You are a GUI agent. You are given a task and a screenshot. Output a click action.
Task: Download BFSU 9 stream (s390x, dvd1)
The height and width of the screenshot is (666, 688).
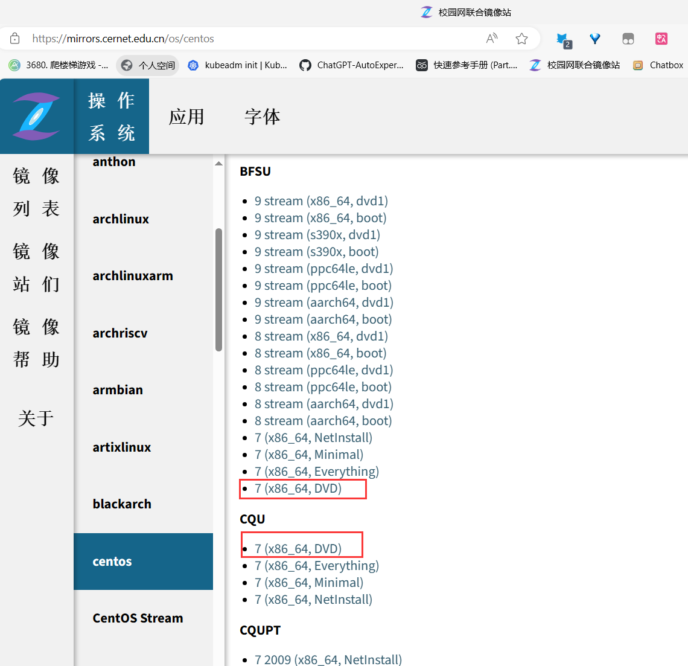click(317, 235)
